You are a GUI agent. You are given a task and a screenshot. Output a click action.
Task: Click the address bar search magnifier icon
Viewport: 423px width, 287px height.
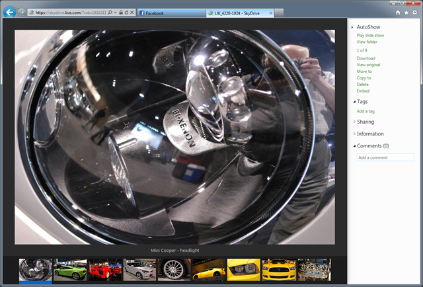tap(110, 13)
